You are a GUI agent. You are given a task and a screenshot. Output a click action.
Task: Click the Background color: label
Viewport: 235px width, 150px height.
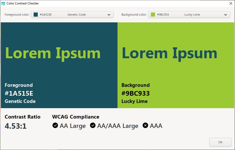tap(134, 15)
